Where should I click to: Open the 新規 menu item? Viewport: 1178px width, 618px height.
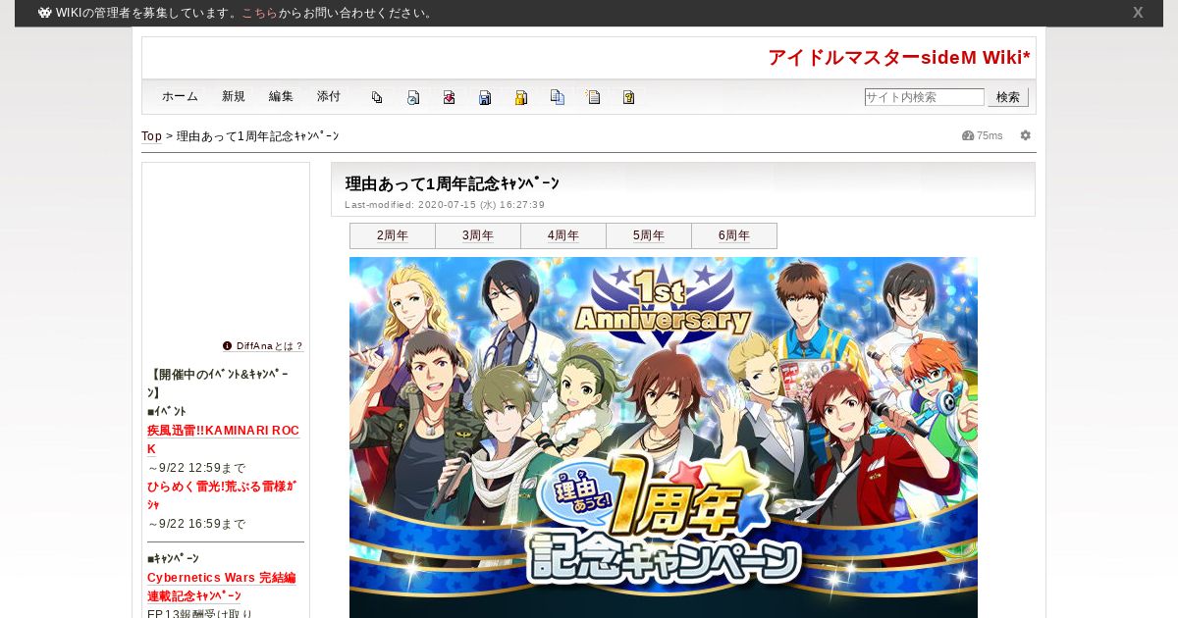(234, 97)
